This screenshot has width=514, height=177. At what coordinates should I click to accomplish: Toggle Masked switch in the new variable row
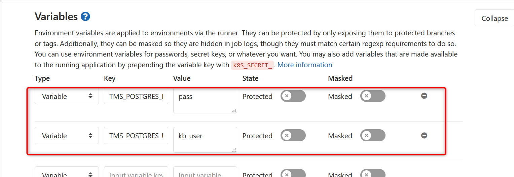coord(373,173)
